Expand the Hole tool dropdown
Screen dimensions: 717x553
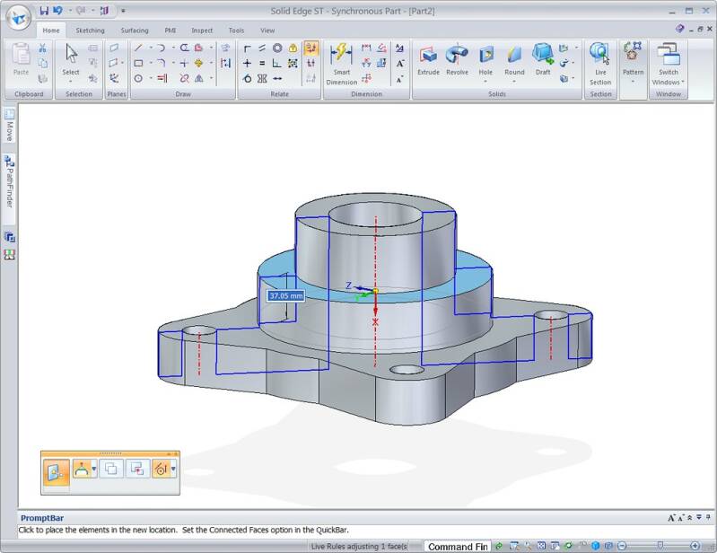(485, 82)
